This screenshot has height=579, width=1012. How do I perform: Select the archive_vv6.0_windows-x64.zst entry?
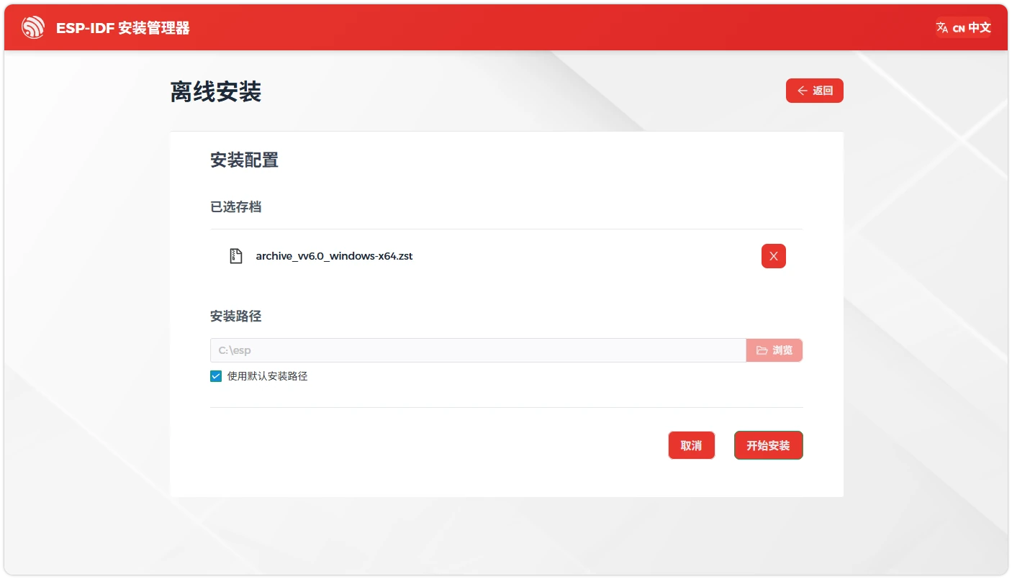[x=335, y=255]
